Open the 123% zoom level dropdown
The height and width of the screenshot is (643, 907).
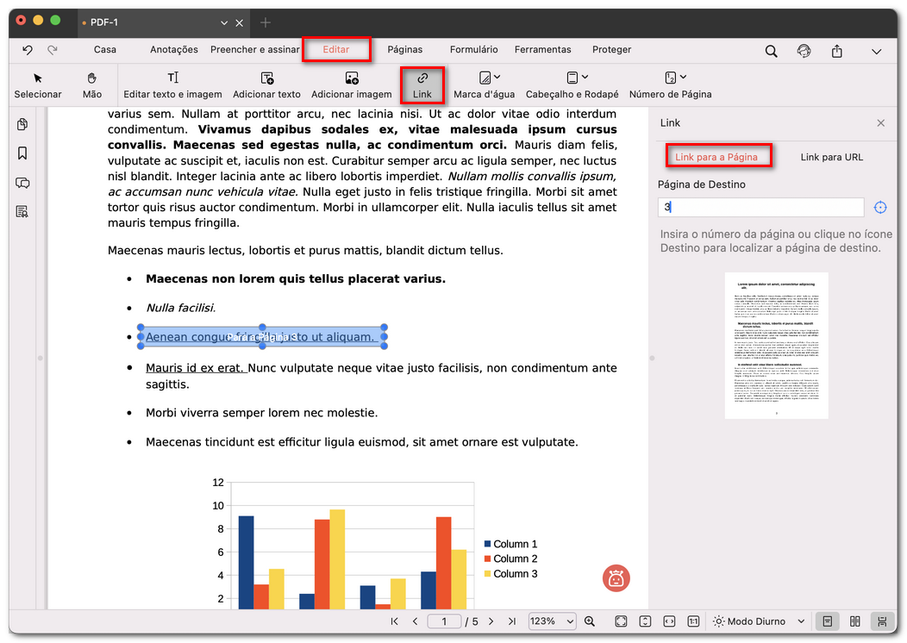coord(552,621)
